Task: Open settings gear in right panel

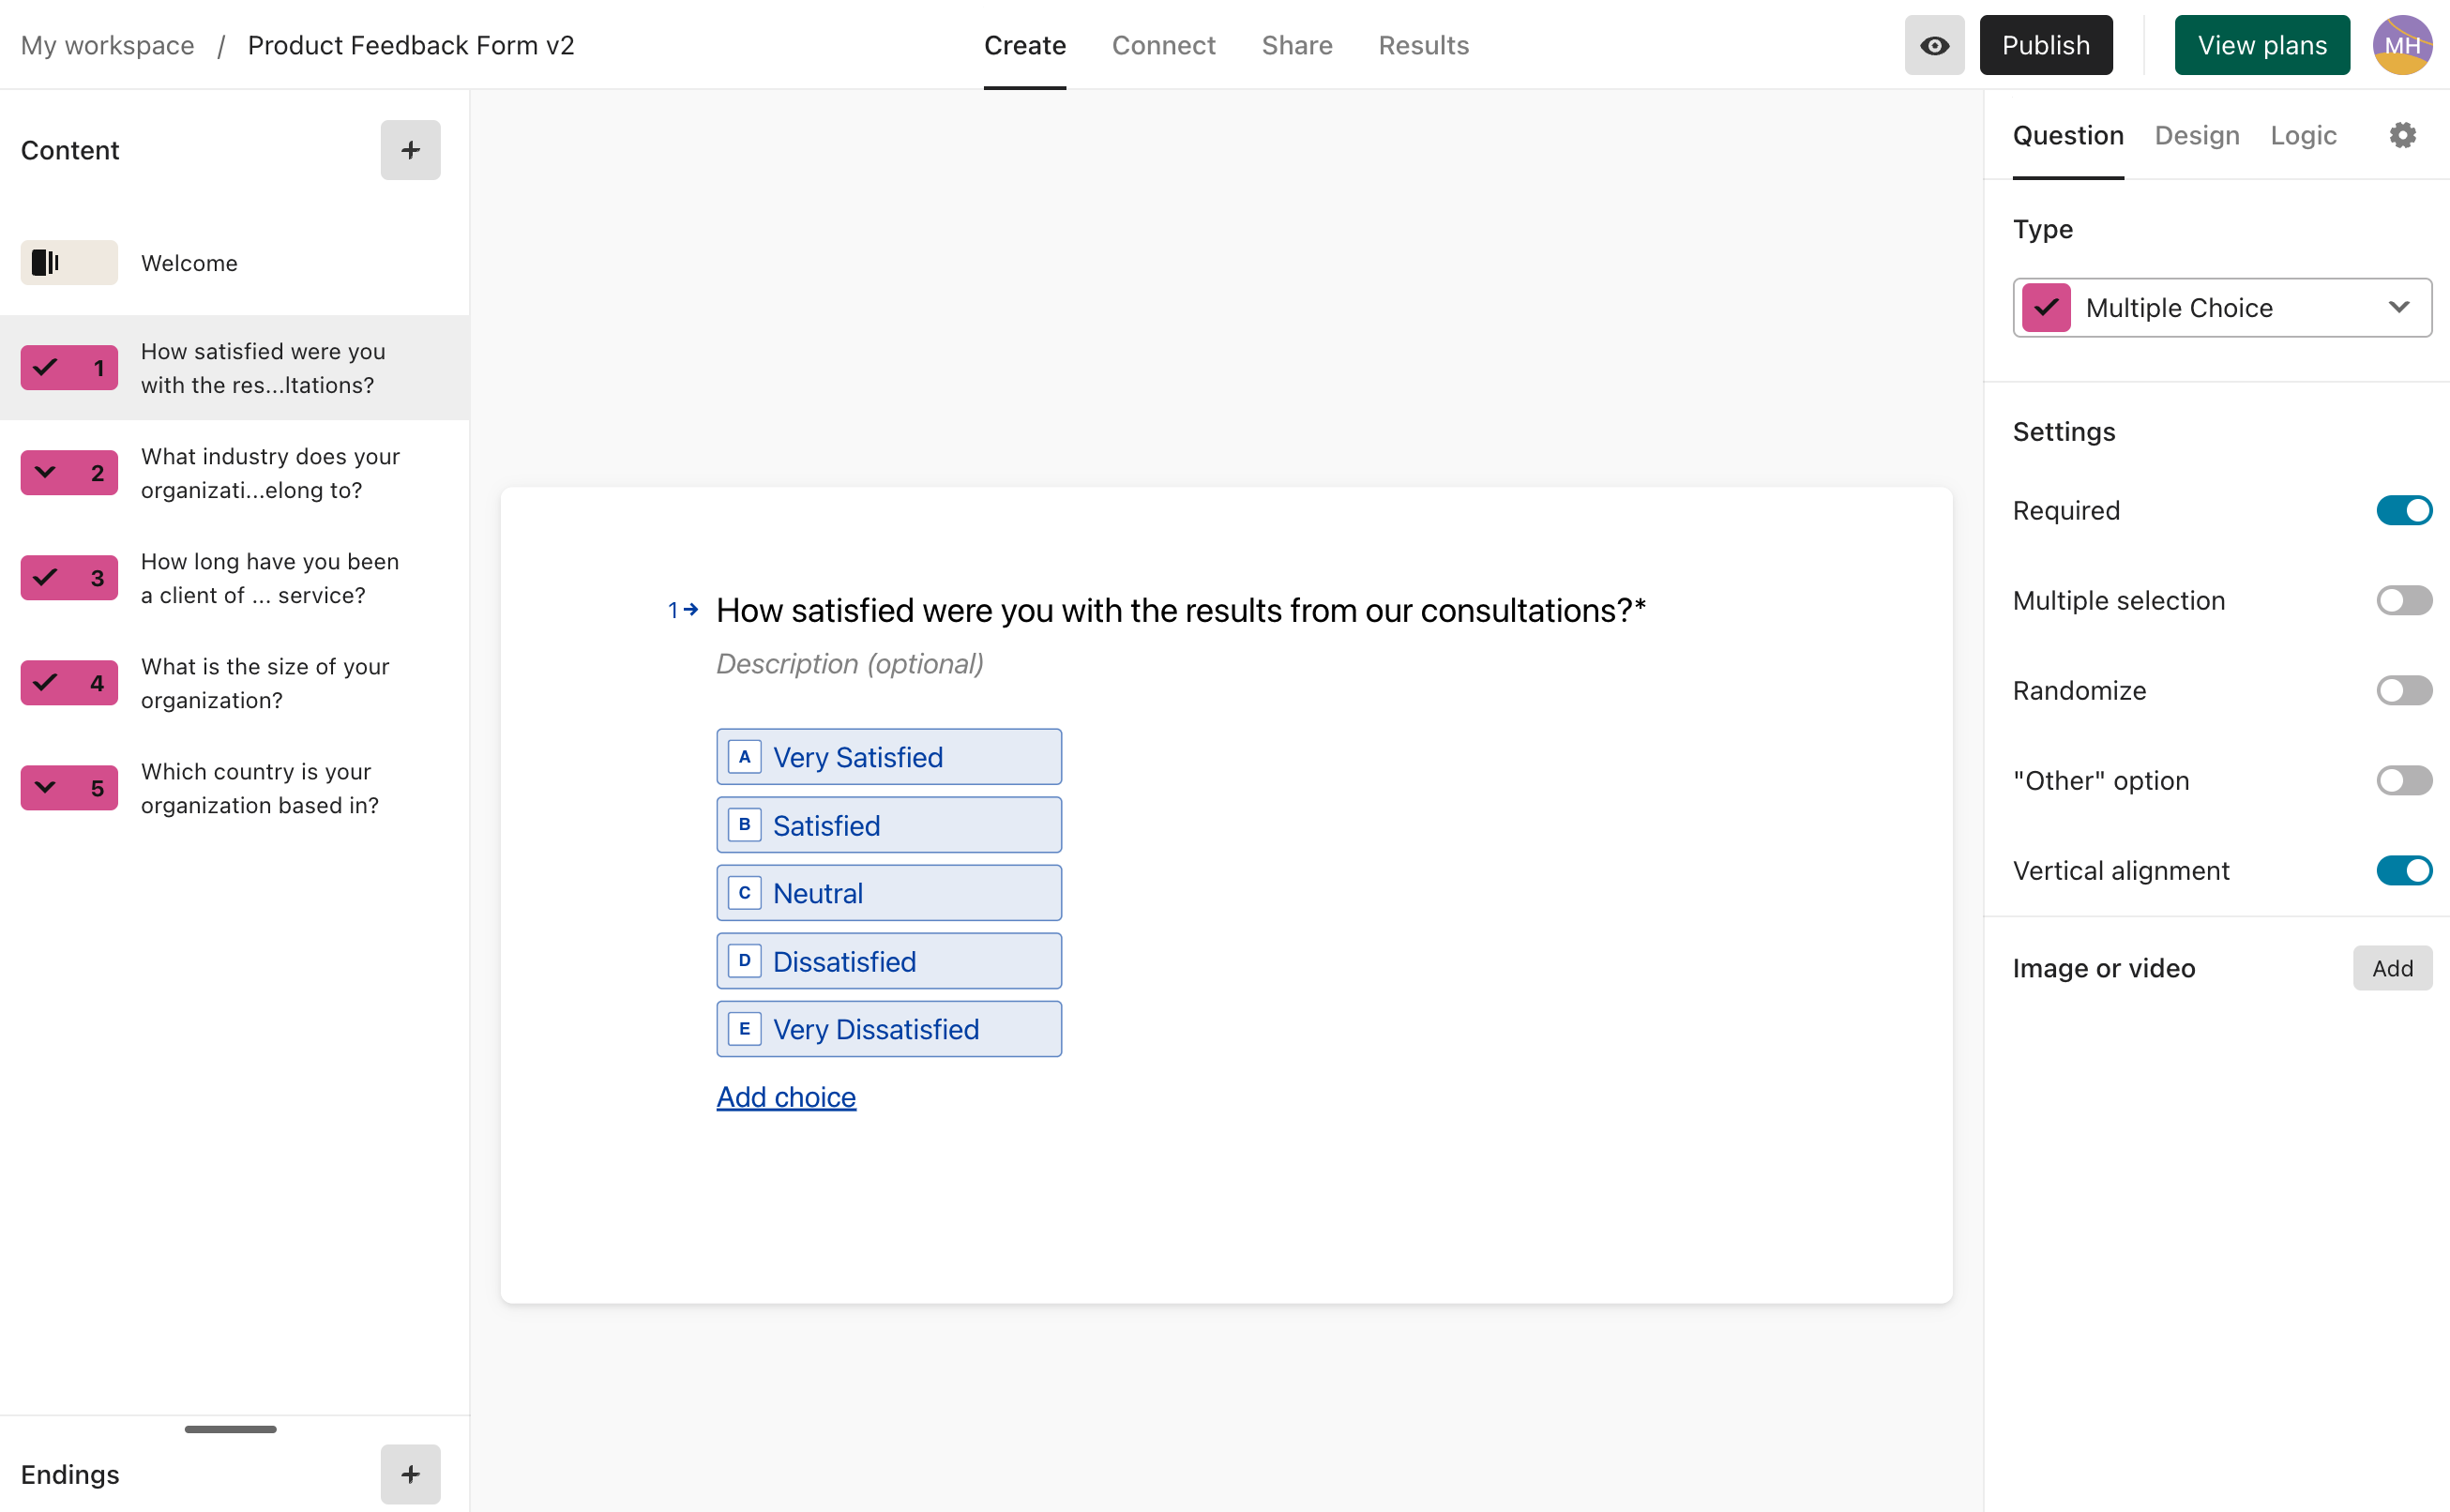Action: 2402,135
